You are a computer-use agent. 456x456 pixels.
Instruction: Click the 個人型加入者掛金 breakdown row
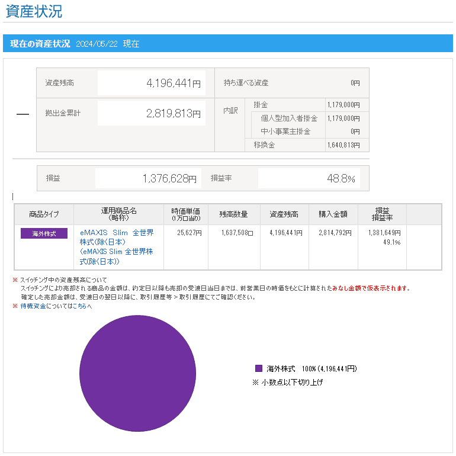click(289, 118)
